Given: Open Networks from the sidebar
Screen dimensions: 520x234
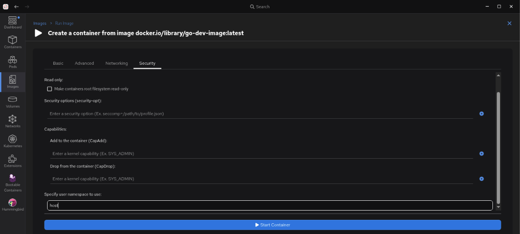Looking at the screenshot, I should point(12,122).
